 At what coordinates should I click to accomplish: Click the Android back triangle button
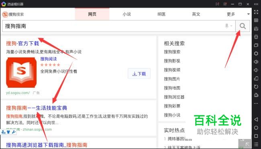[x=256, y=119]
